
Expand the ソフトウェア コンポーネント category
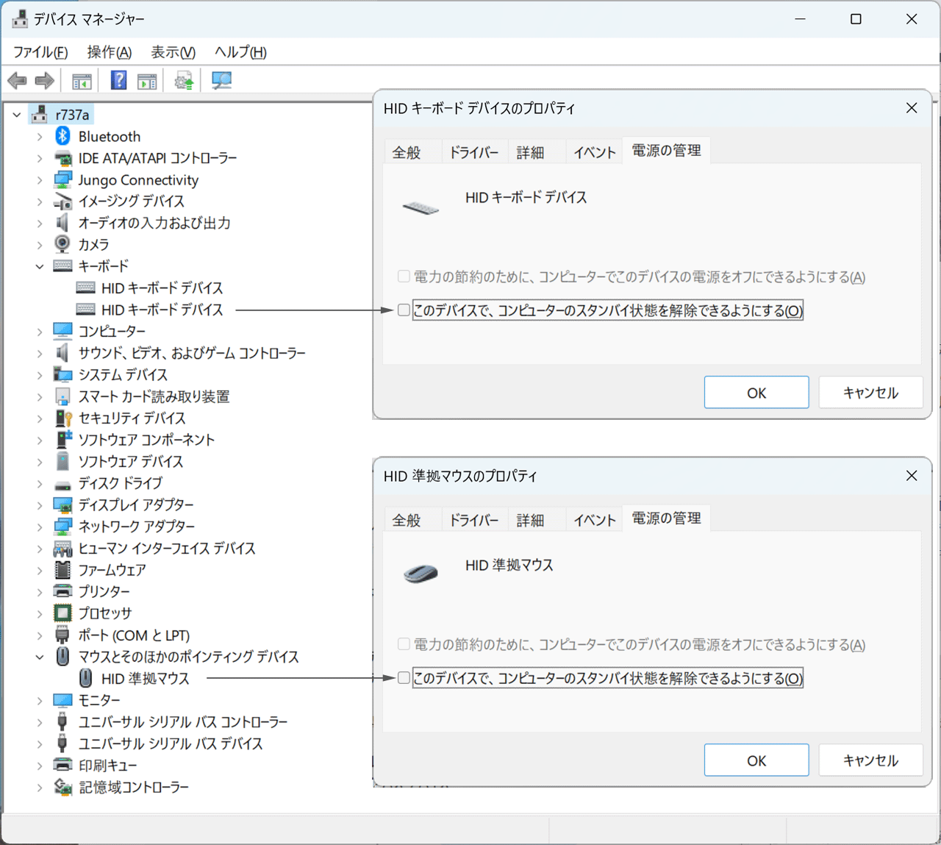[40, 440]
